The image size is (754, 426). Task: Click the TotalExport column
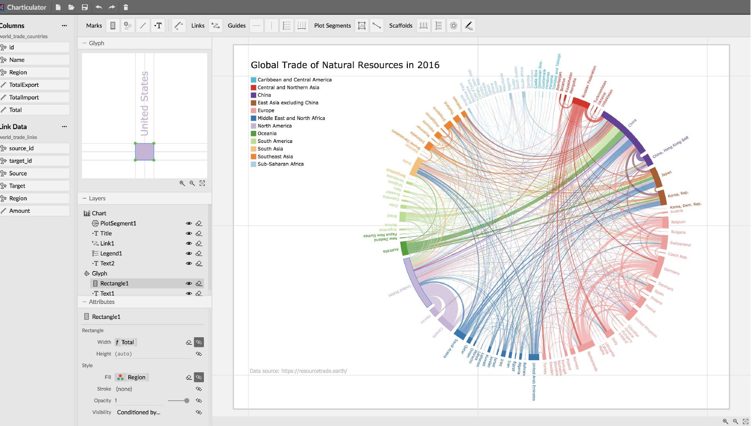click(x=35, y=85)
